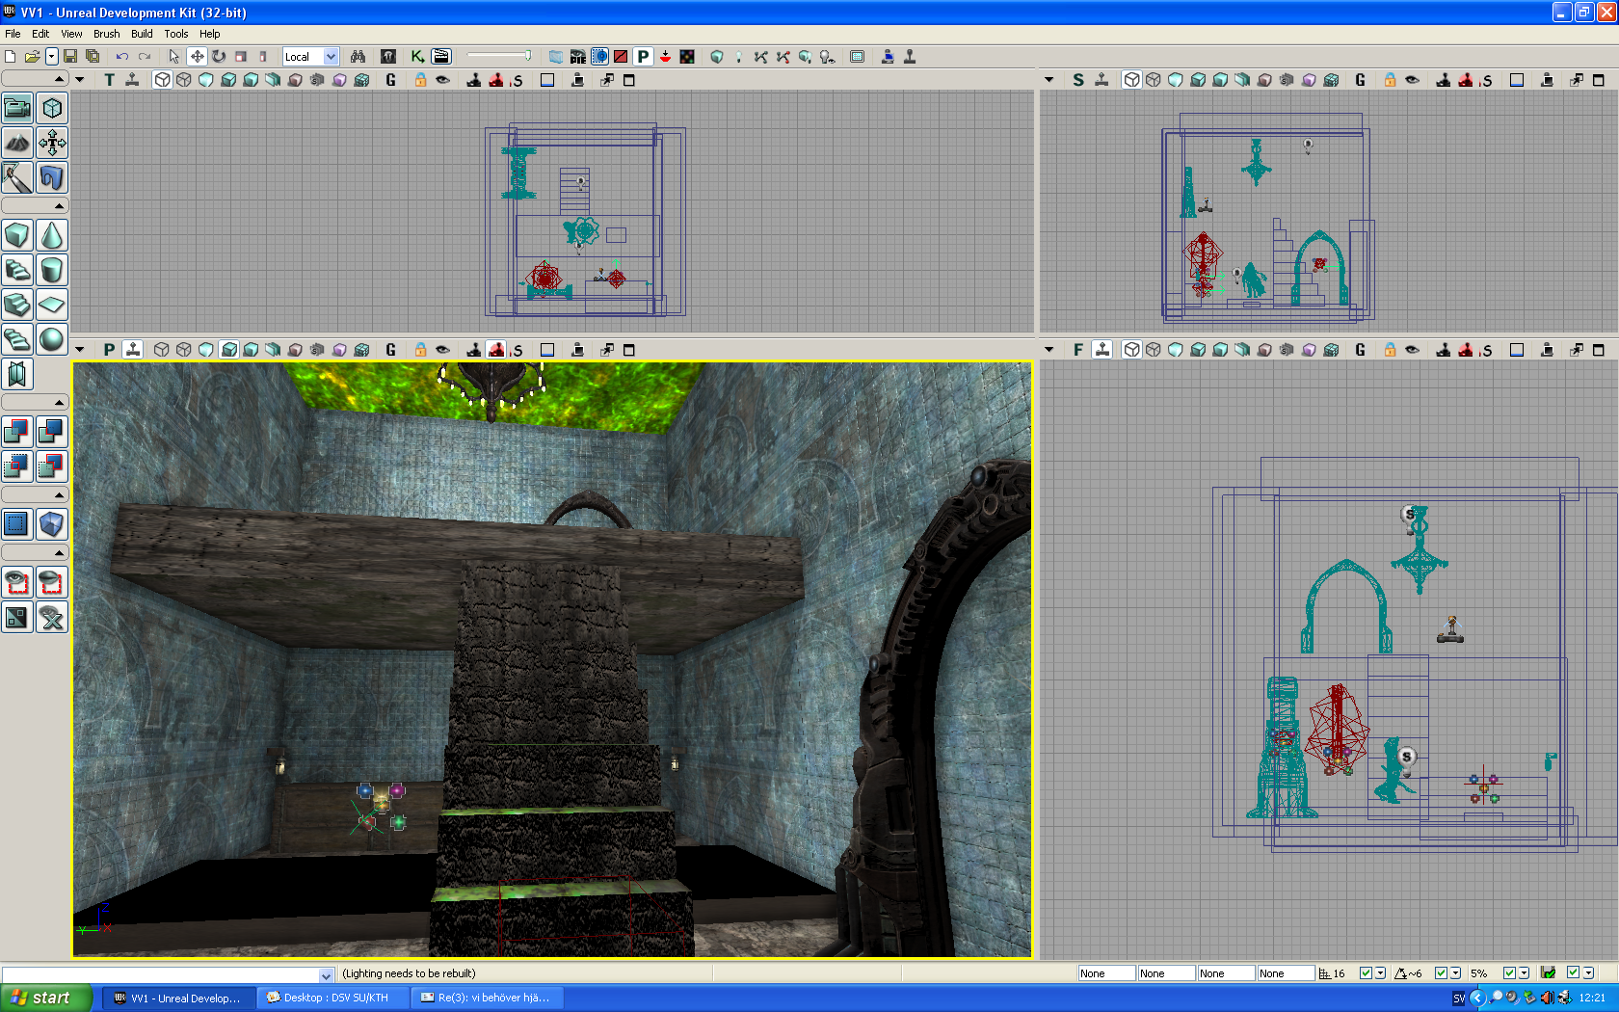Open the Tools menu
The image size is (1619, 1012).
(x=176, y=34)
